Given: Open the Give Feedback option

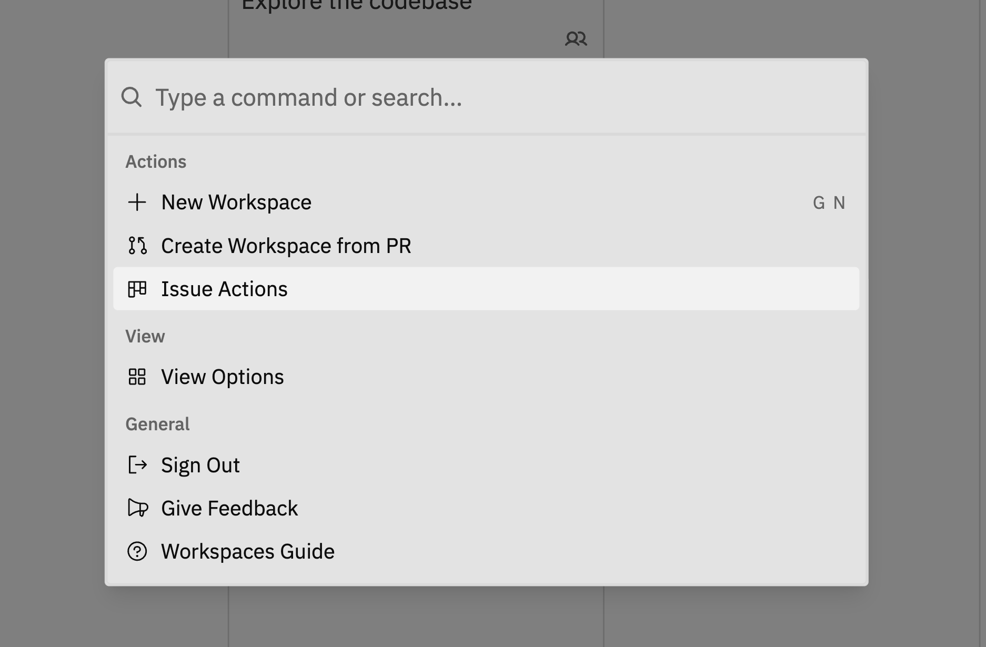Looking at the screenshot, I should [229, 508].
